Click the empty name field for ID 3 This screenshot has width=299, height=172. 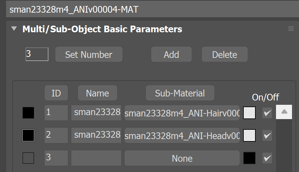click(x=96, y=158)
